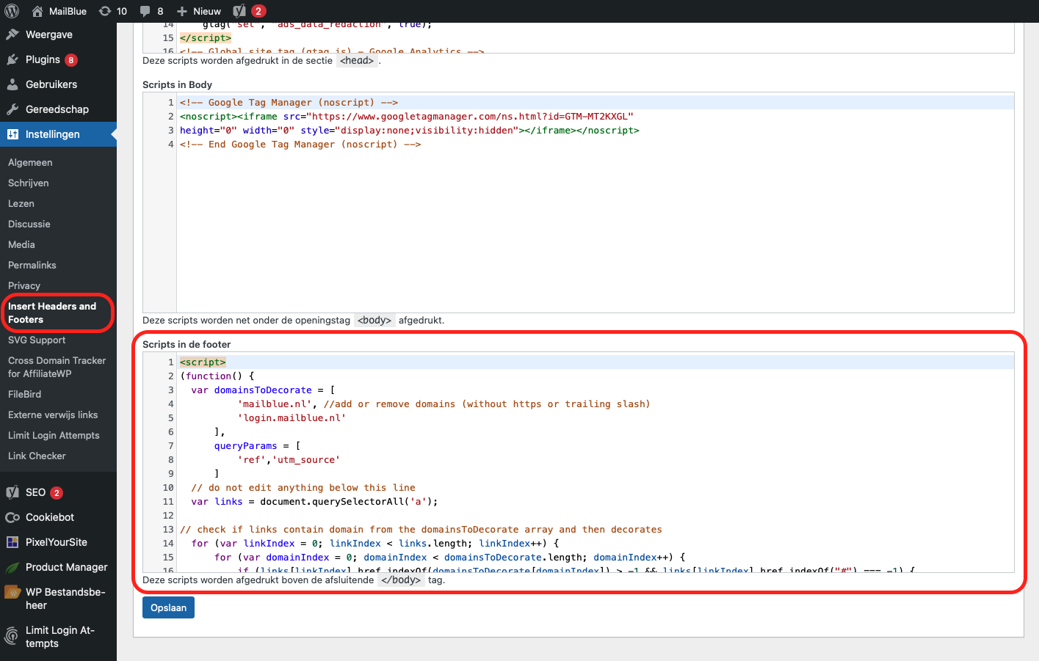Click the document.querySelectorAll code line

(314, 502)
